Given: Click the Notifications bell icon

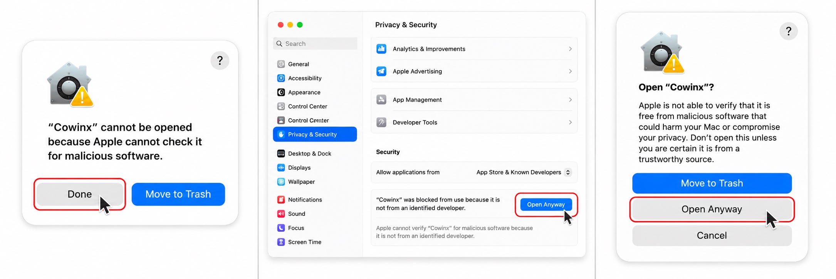Looking at the screenshot, I should coord(281,200).
